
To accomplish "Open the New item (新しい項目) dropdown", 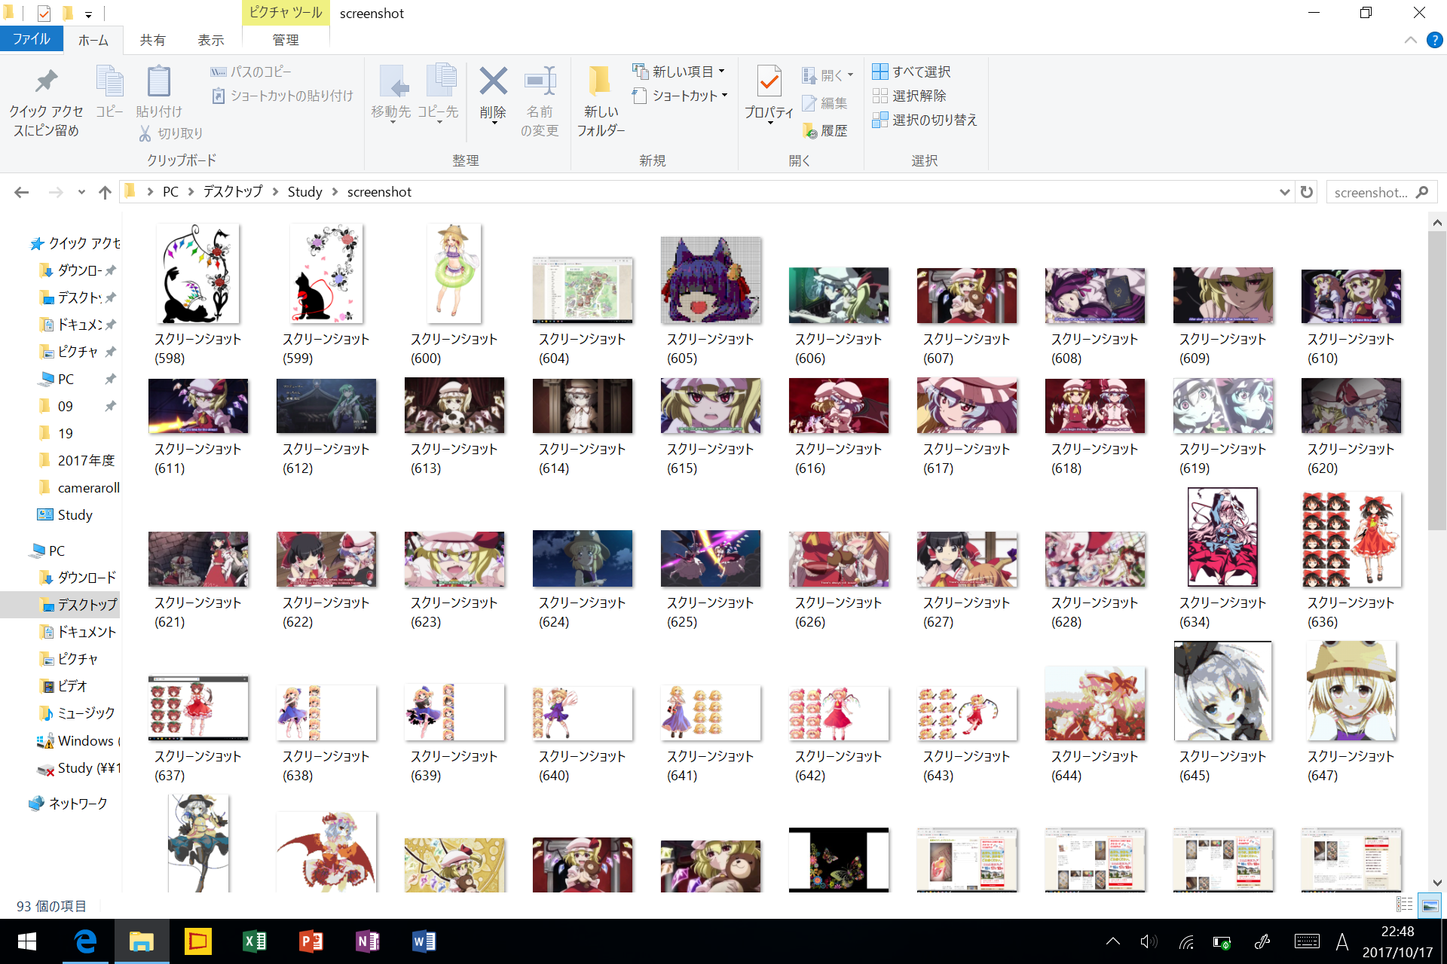I will click(x=678, y=72).
